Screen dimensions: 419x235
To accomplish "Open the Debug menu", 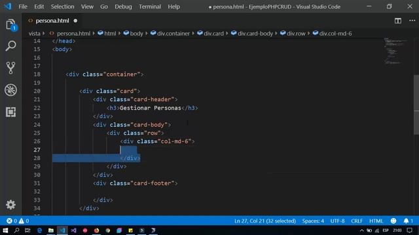I will [x=123, y=7].
